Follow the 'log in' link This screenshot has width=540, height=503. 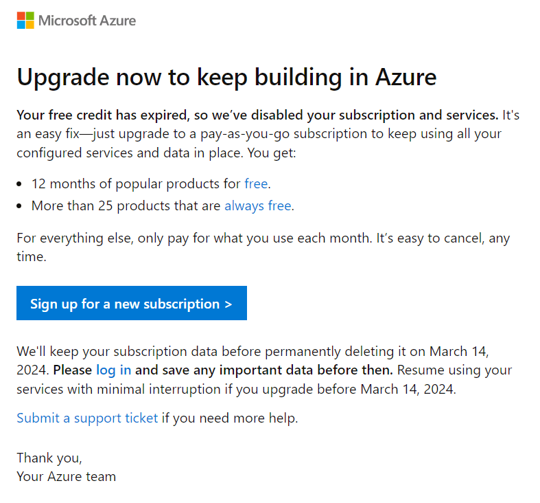(113, 370)
